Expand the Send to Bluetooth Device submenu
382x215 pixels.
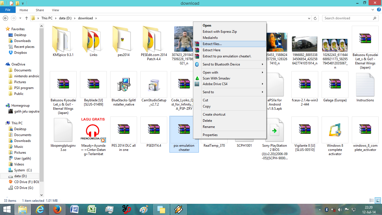pyautogui.click(x=230, y=64)
